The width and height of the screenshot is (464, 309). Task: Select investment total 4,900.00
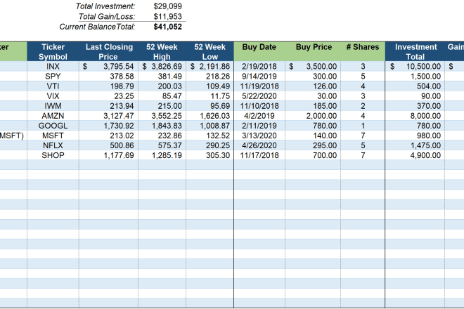[415, 155]
